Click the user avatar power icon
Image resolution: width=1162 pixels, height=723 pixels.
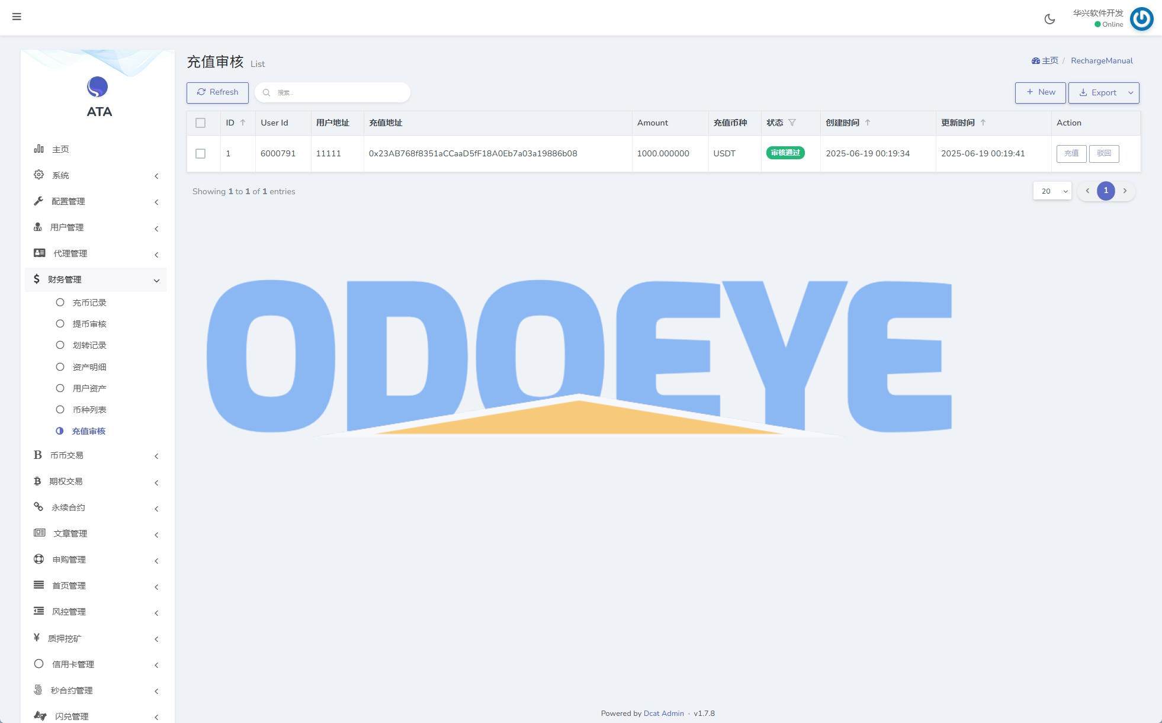coord(1141,19)
